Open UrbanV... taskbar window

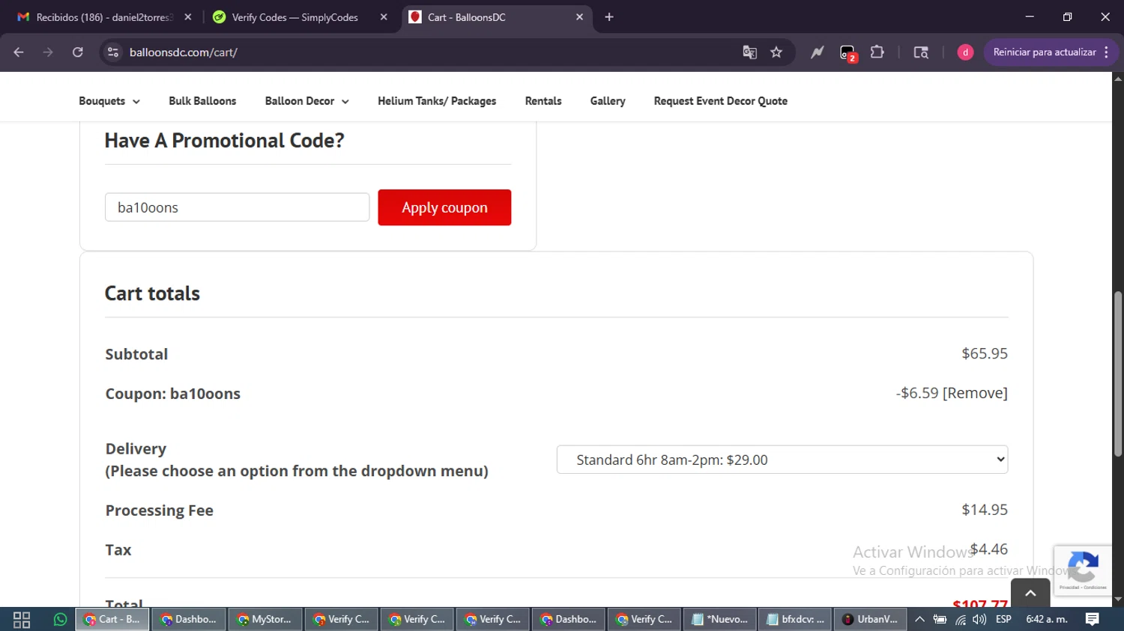point(870,620)
